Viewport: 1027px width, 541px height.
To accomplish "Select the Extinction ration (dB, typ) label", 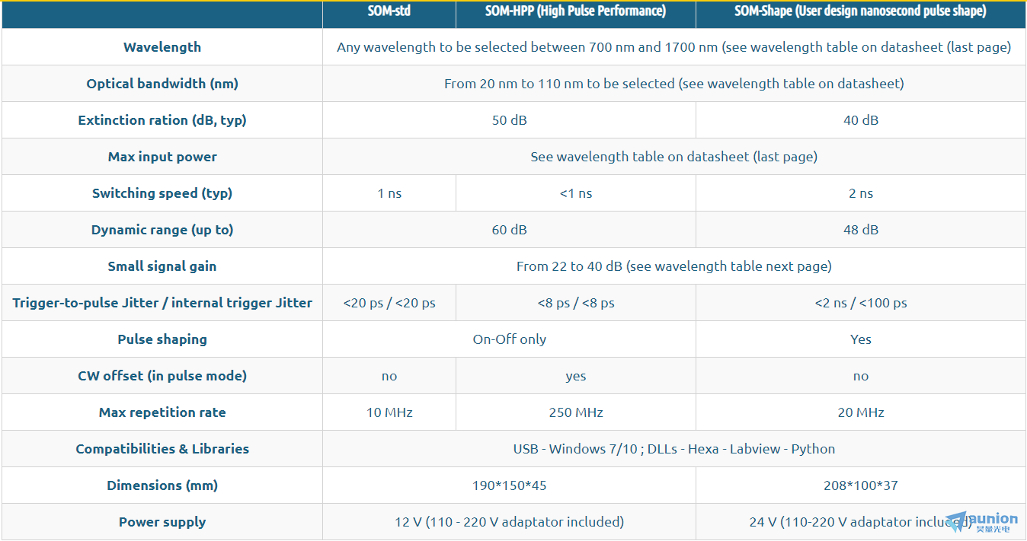I will 162,120.
